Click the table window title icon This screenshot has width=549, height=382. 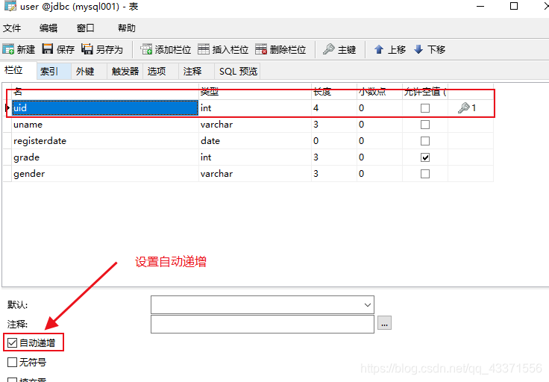click(x=10, y=6)
